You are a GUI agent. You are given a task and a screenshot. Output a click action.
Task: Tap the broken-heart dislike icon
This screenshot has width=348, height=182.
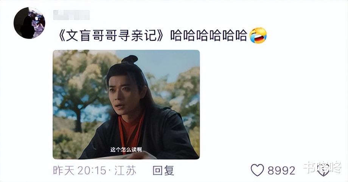pyautogui.click(x=323, y=170)
